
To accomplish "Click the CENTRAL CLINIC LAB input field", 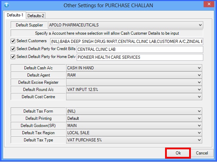I will point(140,49).
